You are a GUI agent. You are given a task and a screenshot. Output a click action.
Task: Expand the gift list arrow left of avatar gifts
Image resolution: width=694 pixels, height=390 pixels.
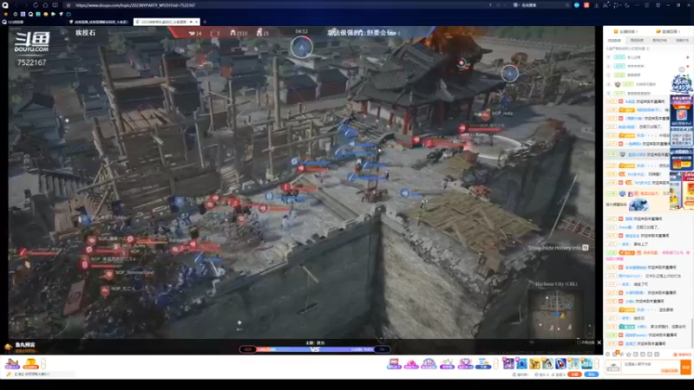click(x=496, y=364)
